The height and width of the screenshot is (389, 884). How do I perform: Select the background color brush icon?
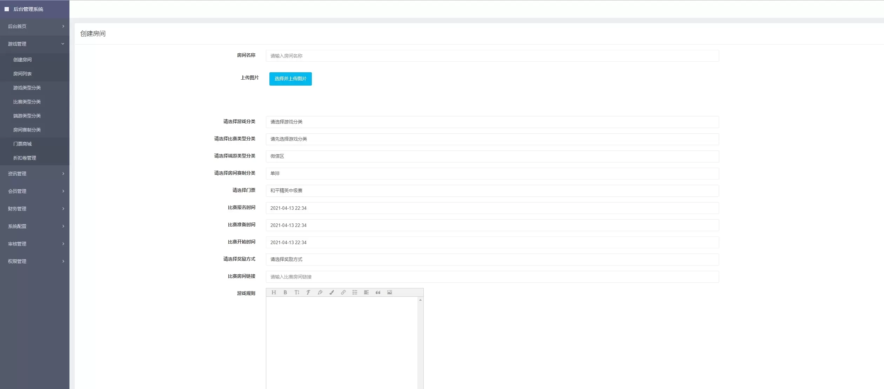tap(331, 293)
